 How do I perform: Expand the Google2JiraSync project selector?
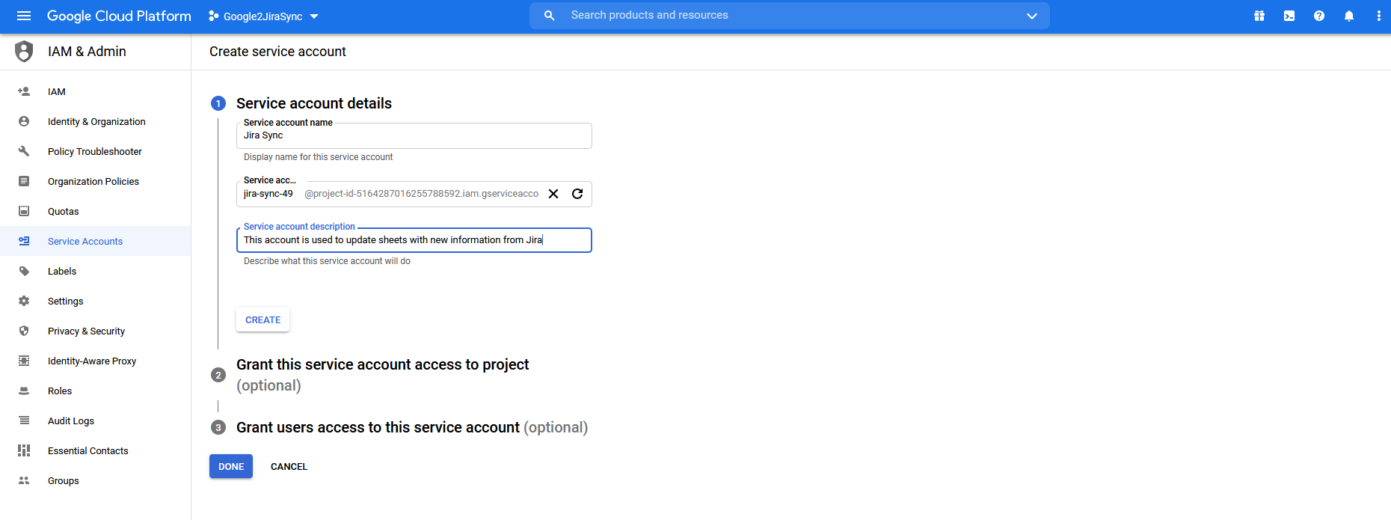(263, 16)
